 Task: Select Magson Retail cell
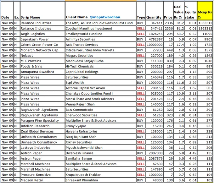(x=42, y=180)
